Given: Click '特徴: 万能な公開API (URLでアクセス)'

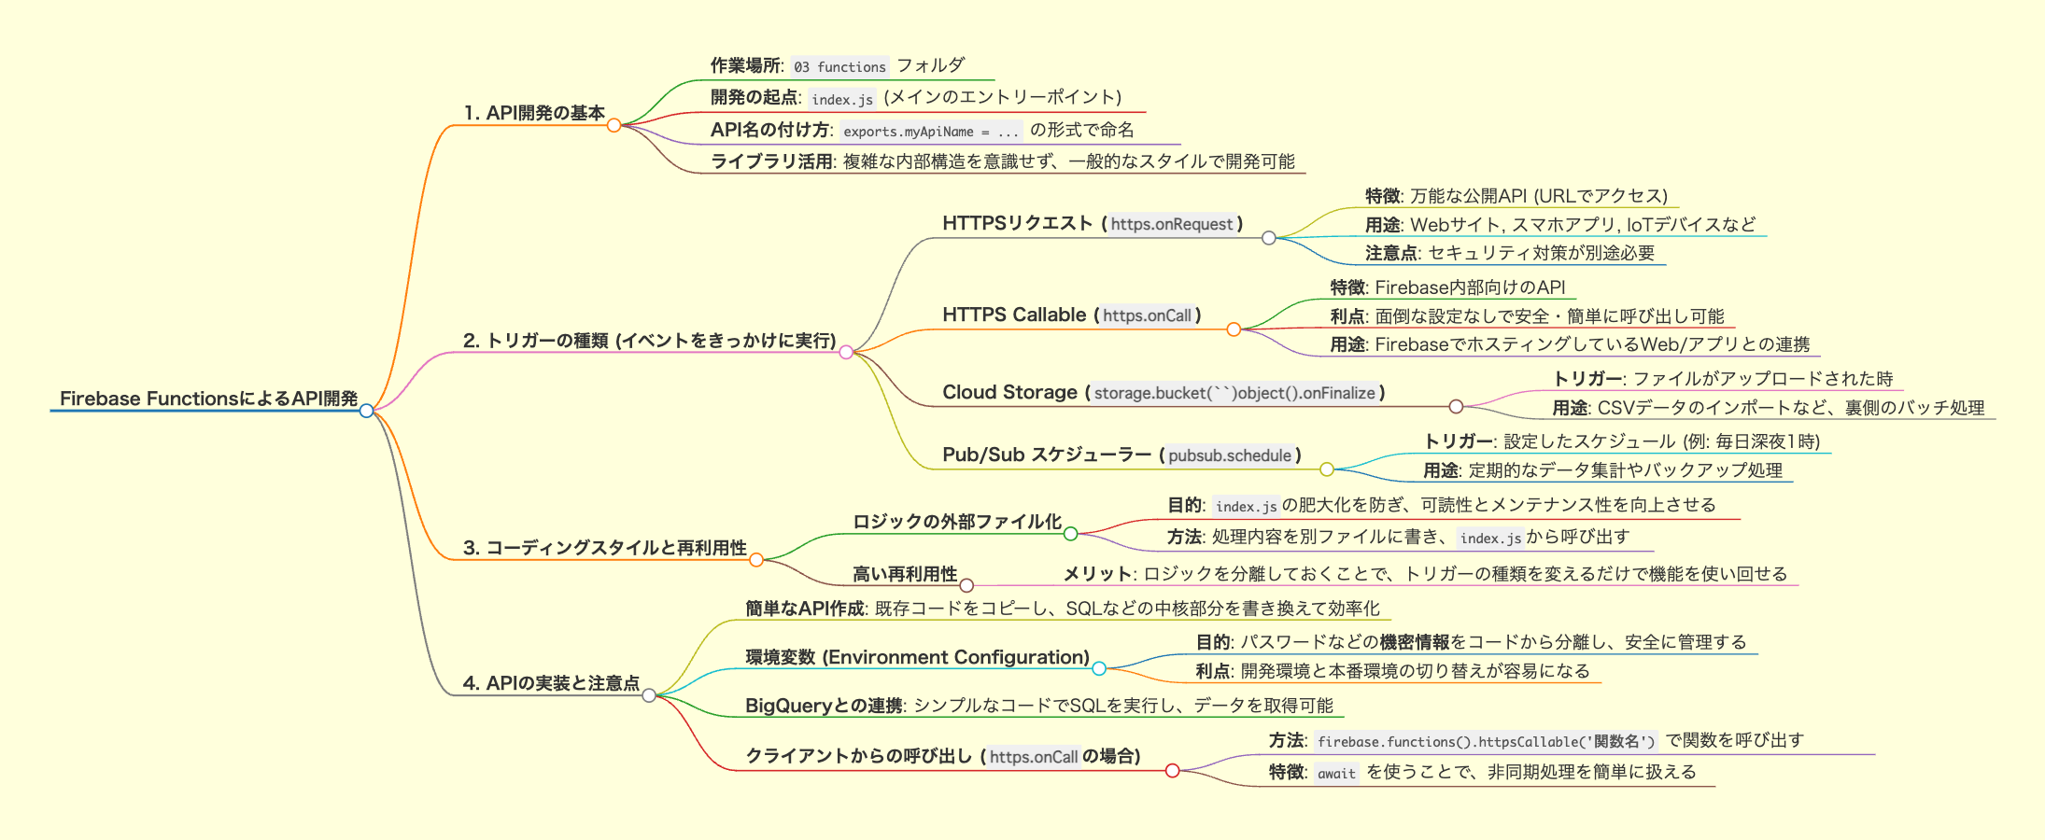Looking at the screenshot, I should tap(1516, 196).
